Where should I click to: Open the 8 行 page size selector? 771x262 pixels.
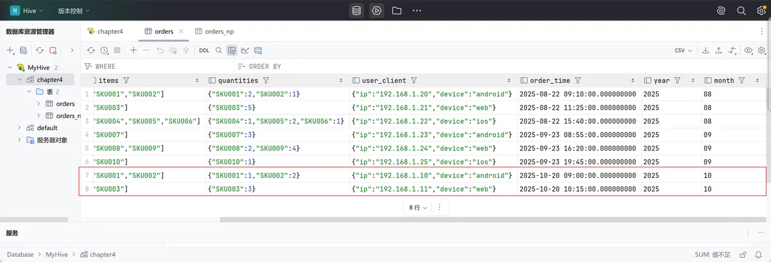[x=419, y=207]
